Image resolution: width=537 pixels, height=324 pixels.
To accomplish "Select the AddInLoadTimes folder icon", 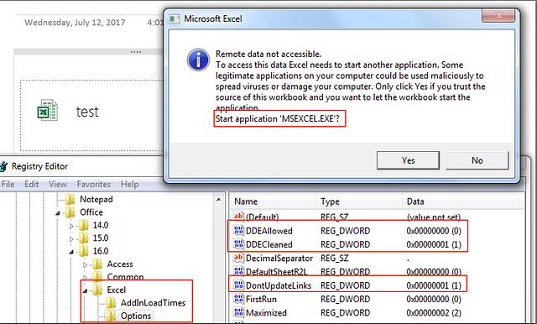I will click(111, 303).
